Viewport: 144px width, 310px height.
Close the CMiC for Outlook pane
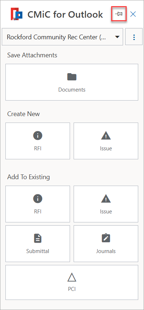point(133,14)
